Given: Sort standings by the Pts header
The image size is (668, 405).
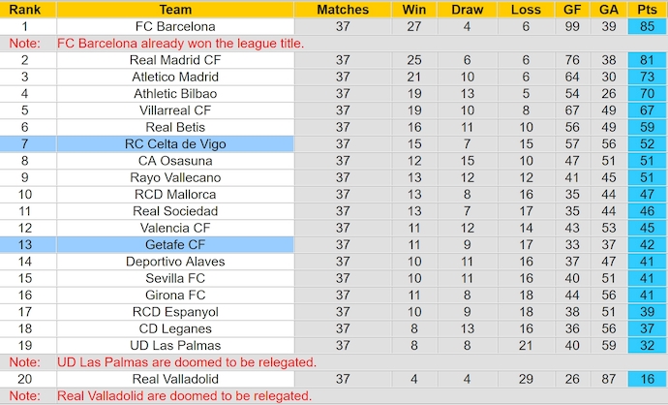Looking at the screenshot, I should pyautogui.click(x=646, y=9).
